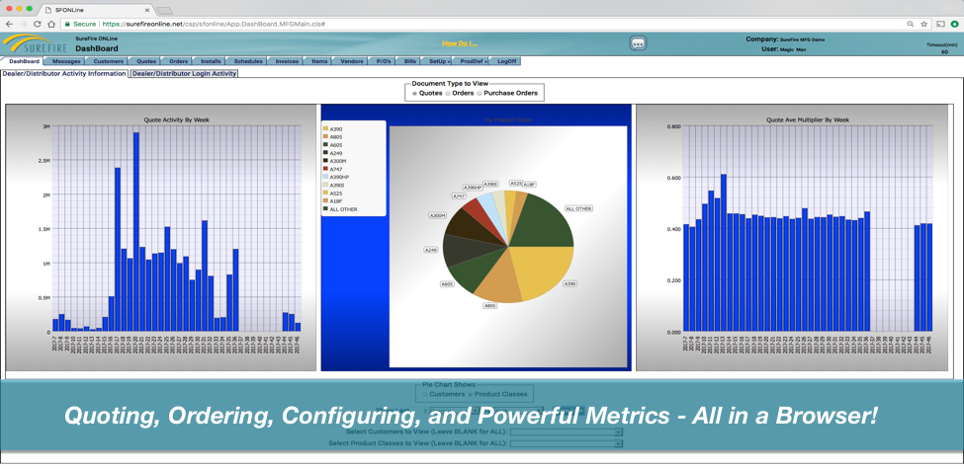
Task: Click the A805 legend color swatch
Action: point(325,137)
